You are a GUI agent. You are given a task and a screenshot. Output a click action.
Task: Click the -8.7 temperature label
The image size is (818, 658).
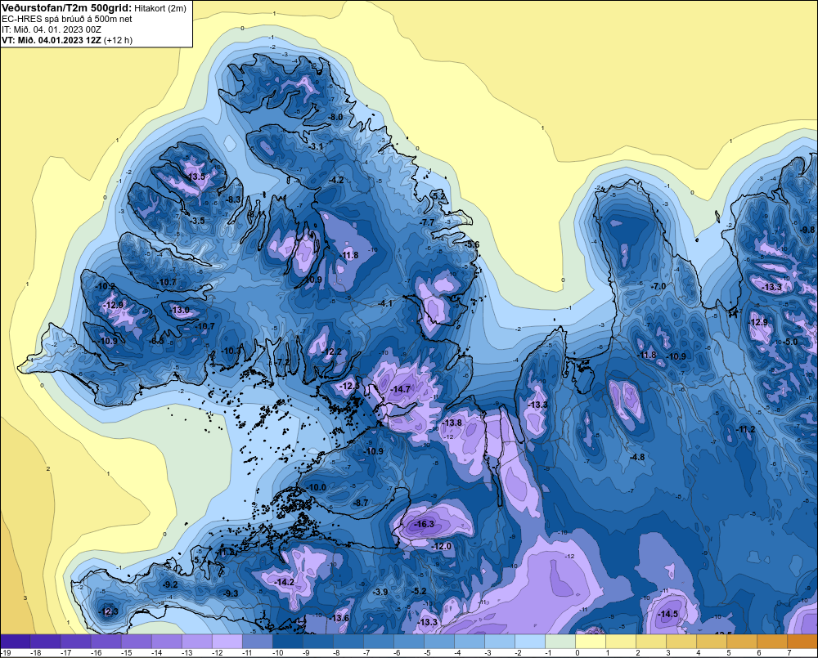361,503
